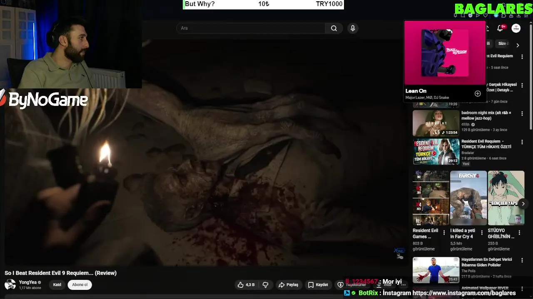Select the 'Size ö' filter chip
This screenshot has height=299, width=533.
(x=503, y=44)
